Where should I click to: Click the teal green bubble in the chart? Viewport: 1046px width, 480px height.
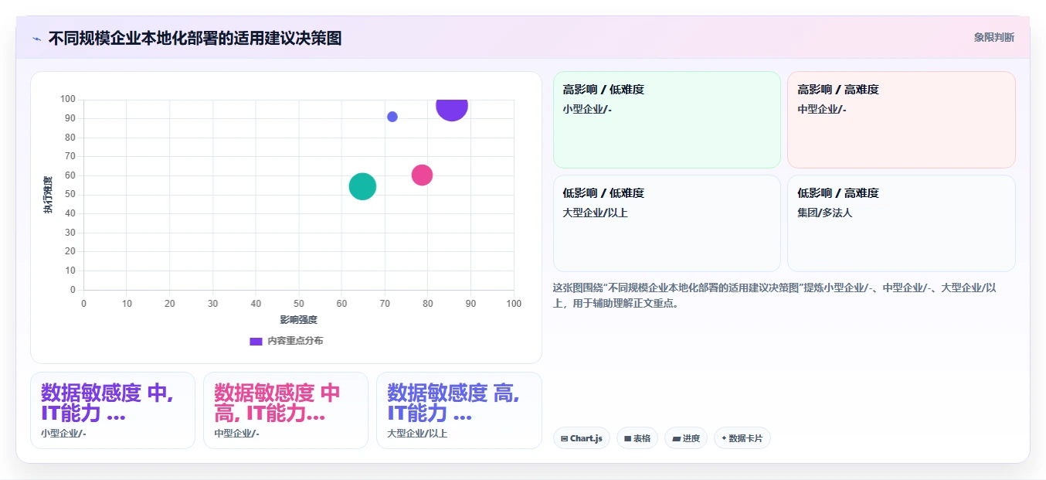pos(362,186)
